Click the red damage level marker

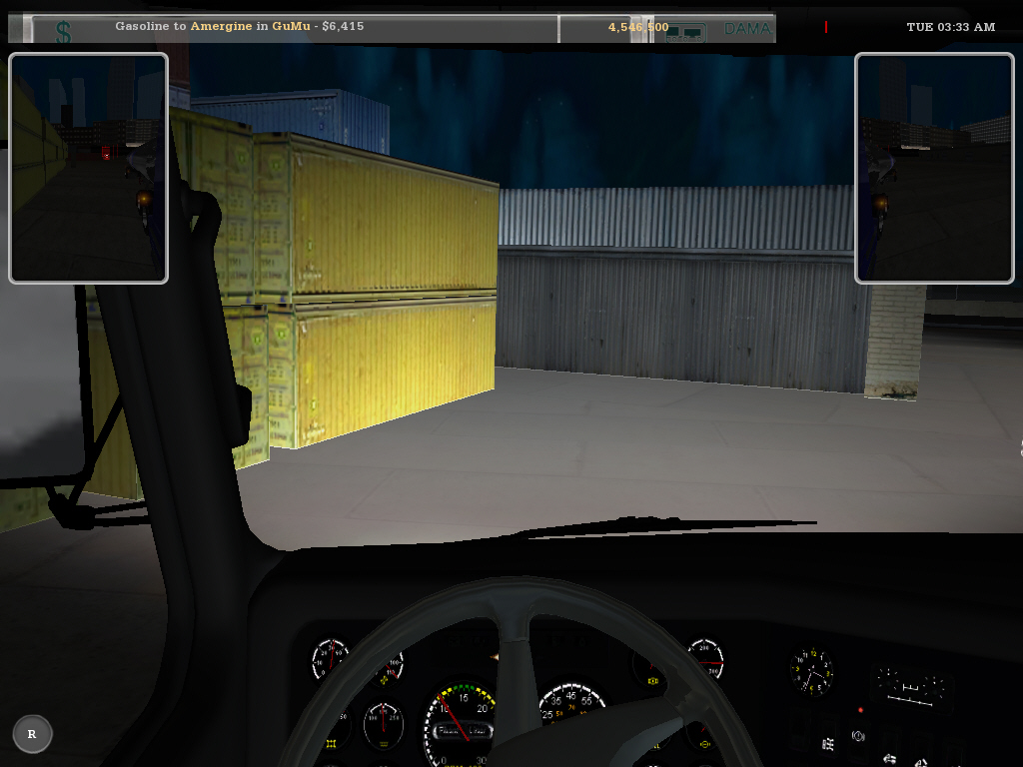click(x=825, y=28)
